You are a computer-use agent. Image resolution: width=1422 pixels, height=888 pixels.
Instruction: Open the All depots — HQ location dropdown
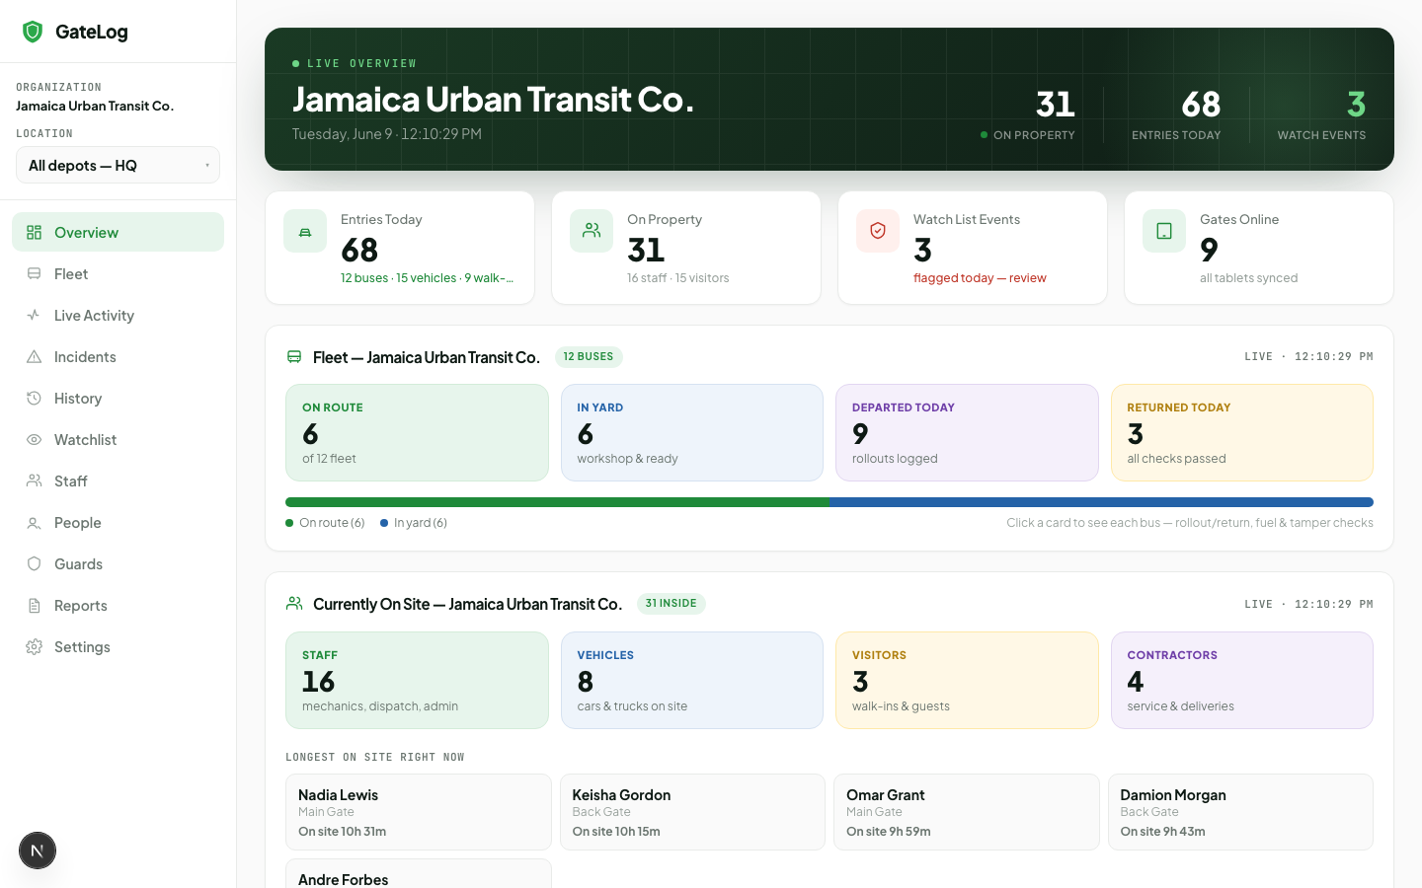pyautogui.click(x=118, y=165)
